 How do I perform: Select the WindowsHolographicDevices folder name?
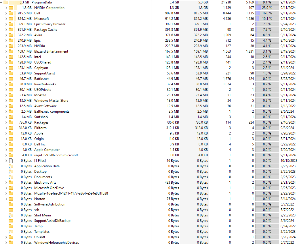pos(56,243)
